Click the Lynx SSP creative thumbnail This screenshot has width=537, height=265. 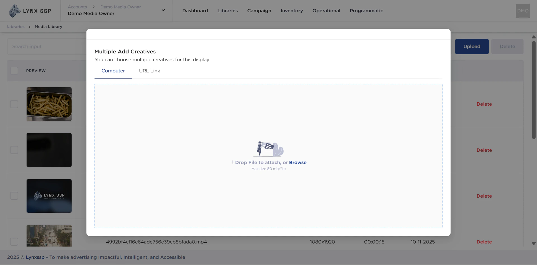pyautogui.click(x=49, y=196)
